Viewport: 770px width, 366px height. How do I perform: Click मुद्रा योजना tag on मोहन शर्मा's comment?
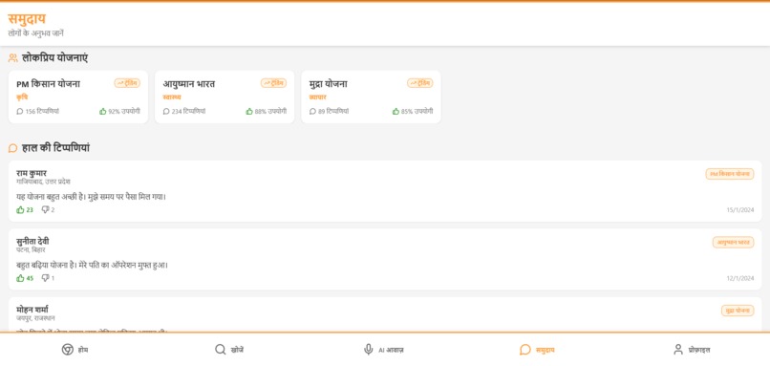(x=738, y=311)
